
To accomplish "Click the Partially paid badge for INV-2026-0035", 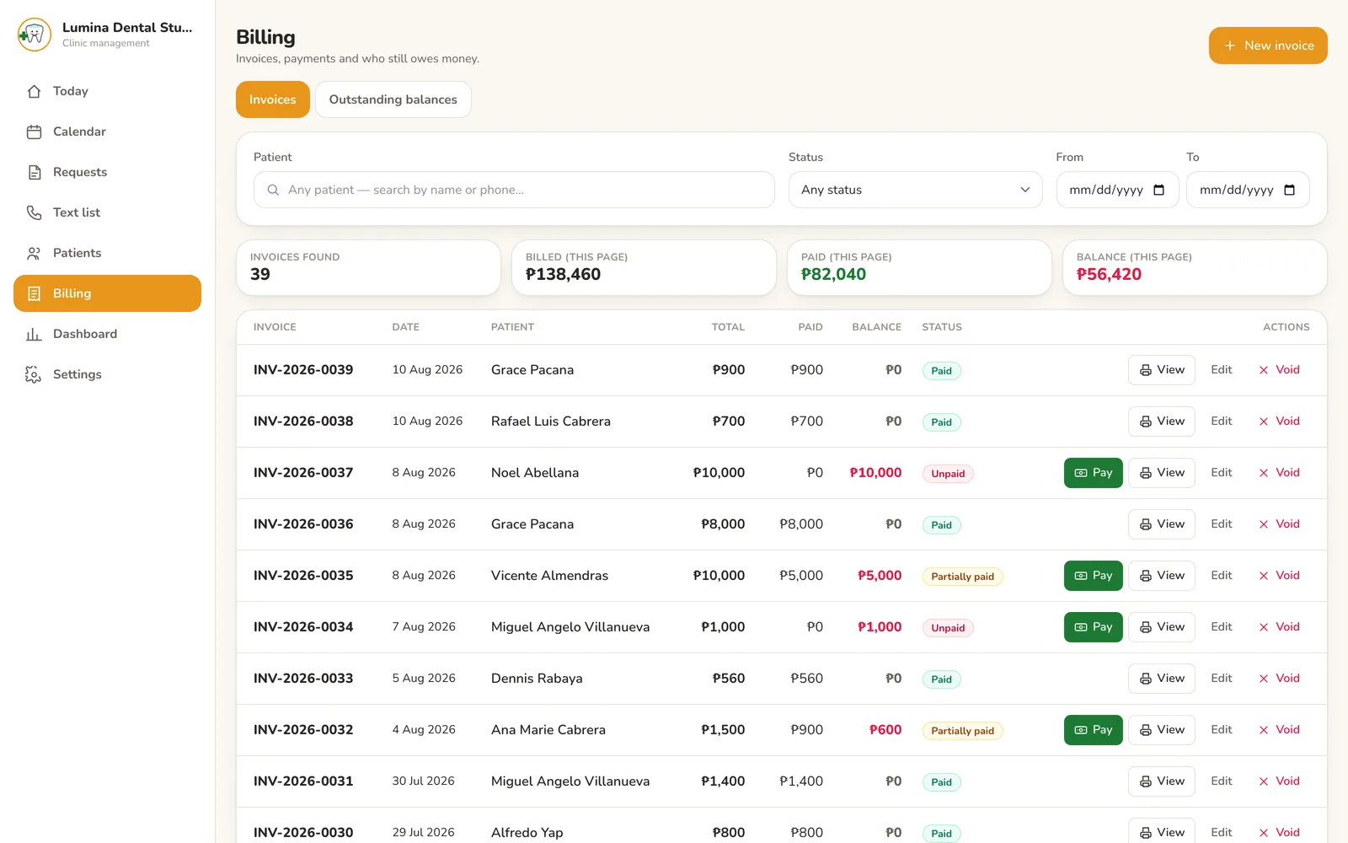I will (962, 577).
